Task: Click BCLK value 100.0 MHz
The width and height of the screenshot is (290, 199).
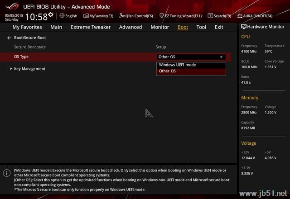Action: tap(249, 67)
